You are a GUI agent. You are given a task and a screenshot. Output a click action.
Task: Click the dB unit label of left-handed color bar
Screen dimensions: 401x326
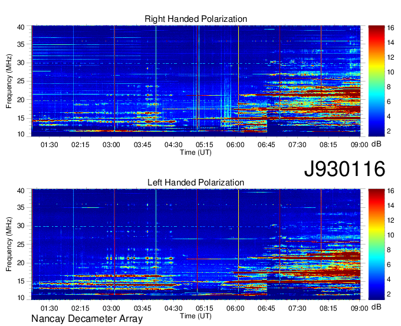376,307
